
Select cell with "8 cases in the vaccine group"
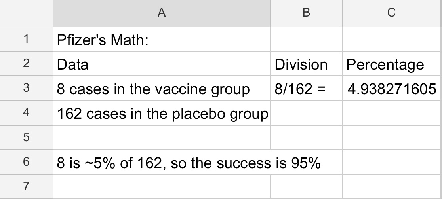162,89
